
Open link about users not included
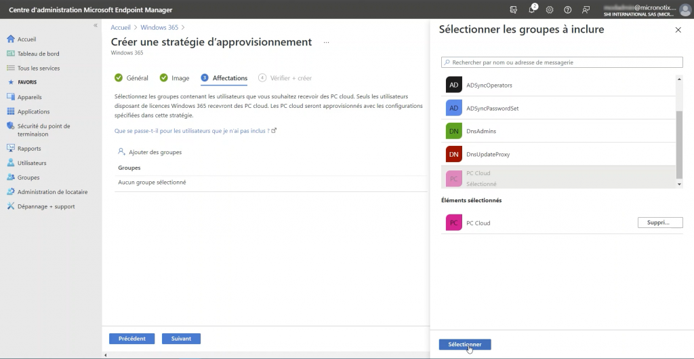coord(195,131)
